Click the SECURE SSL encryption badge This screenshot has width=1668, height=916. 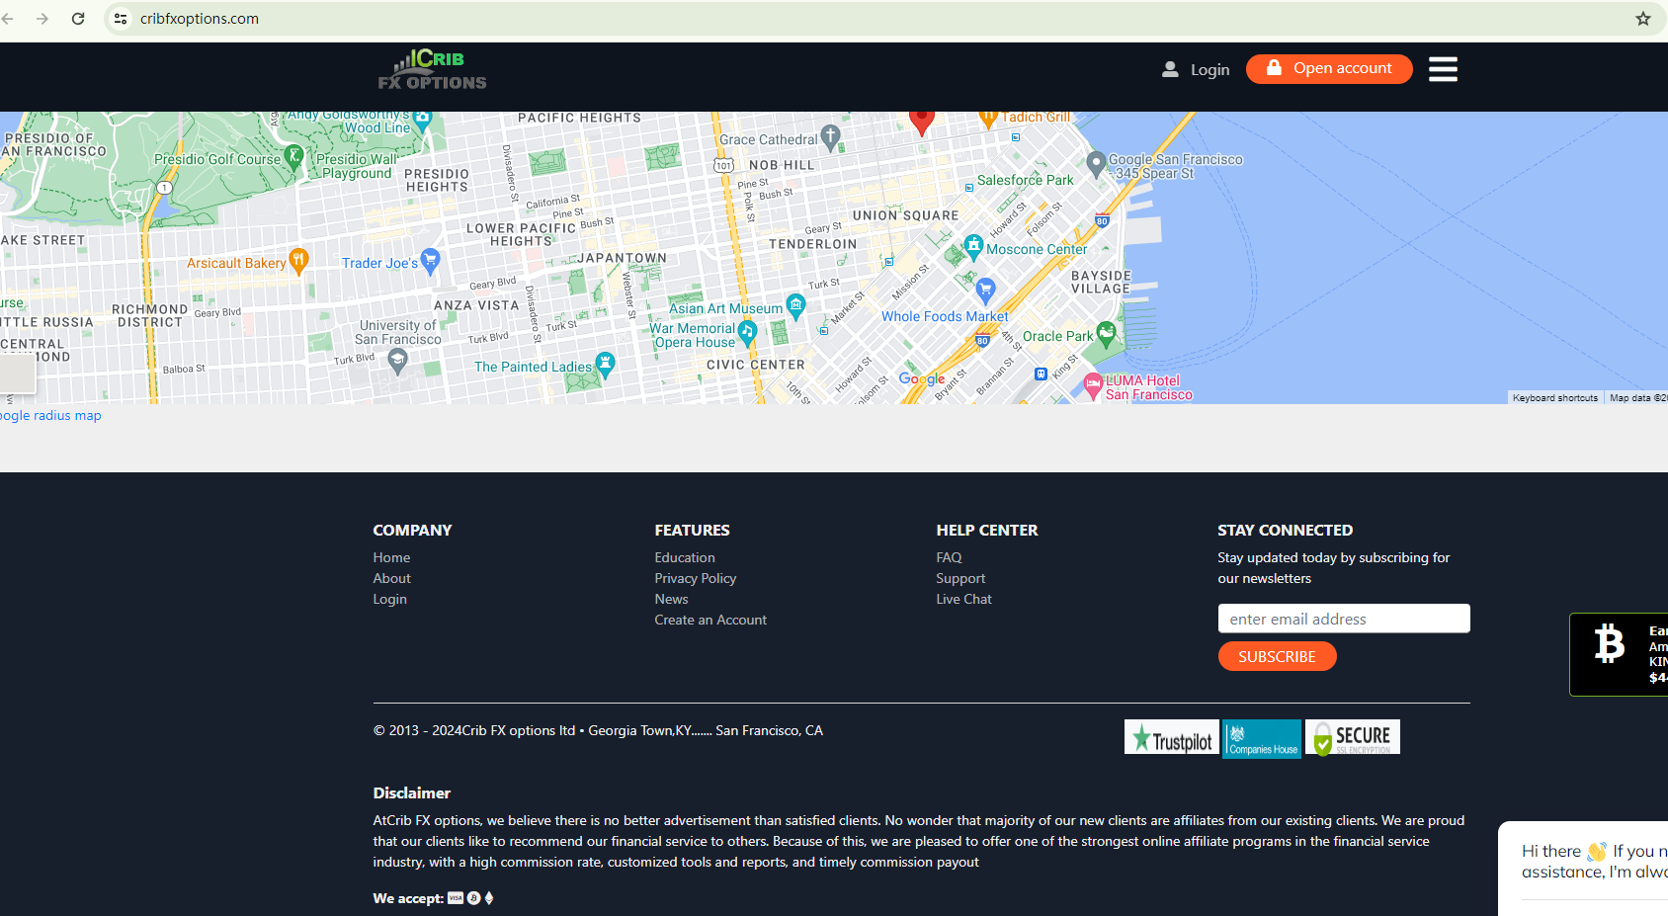[1353, 738]
